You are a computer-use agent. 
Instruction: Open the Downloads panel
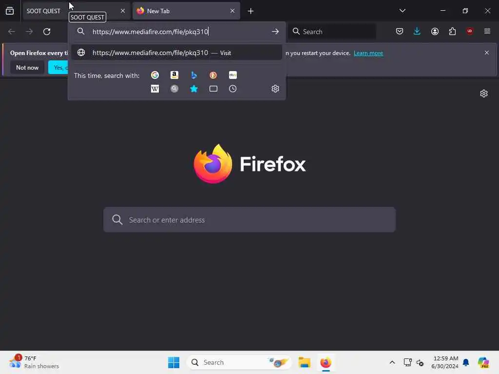tap(417, 32)
